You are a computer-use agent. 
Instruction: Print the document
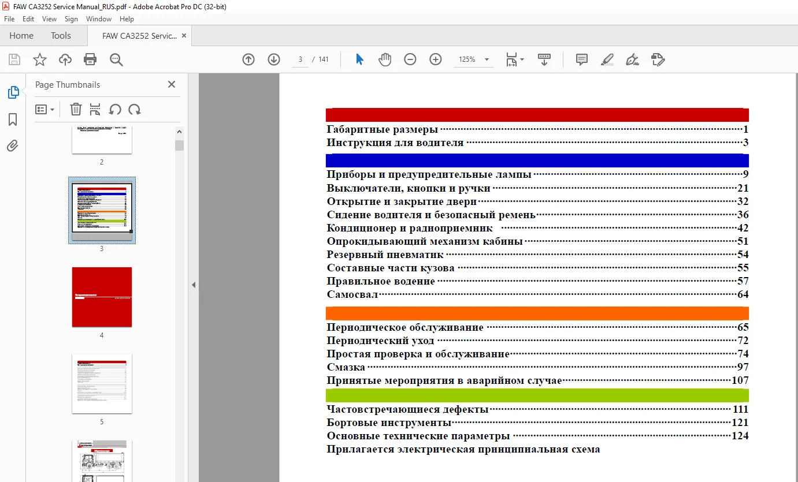pos(90,59)
